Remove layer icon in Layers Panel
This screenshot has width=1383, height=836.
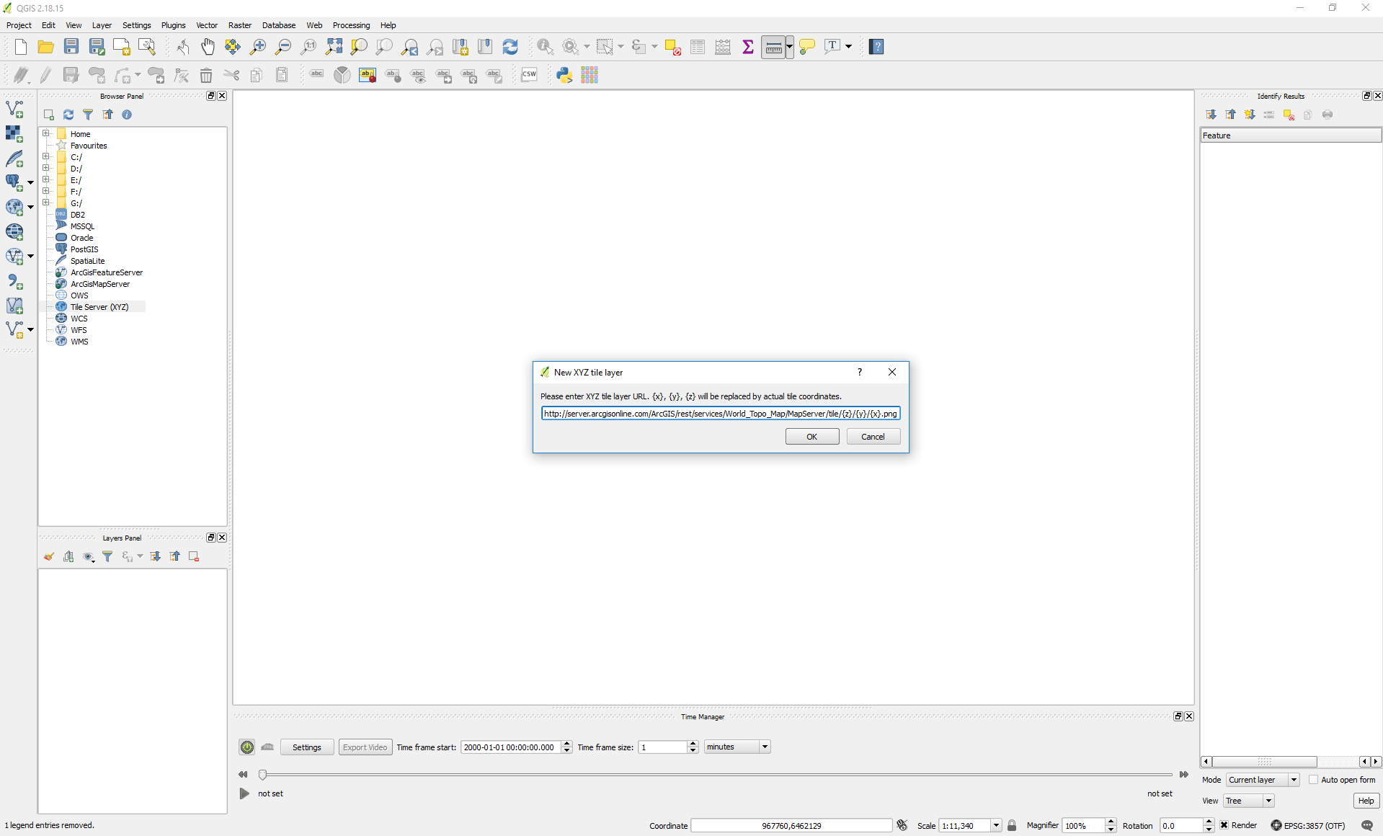pos(194,556)
